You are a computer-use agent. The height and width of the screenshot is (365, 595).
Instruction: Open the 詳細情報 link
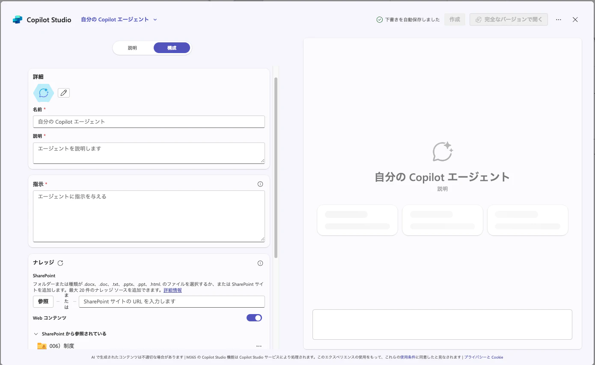click(173, 290)
